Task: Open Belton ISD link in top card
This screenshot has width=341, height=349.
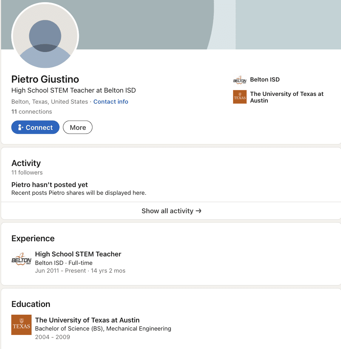Action: pos(265,80)
